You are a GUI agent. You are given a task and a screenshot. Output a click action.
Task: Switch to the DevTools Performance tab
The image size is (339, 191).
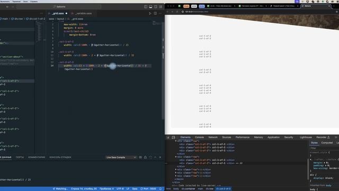(x=243, y=137)
